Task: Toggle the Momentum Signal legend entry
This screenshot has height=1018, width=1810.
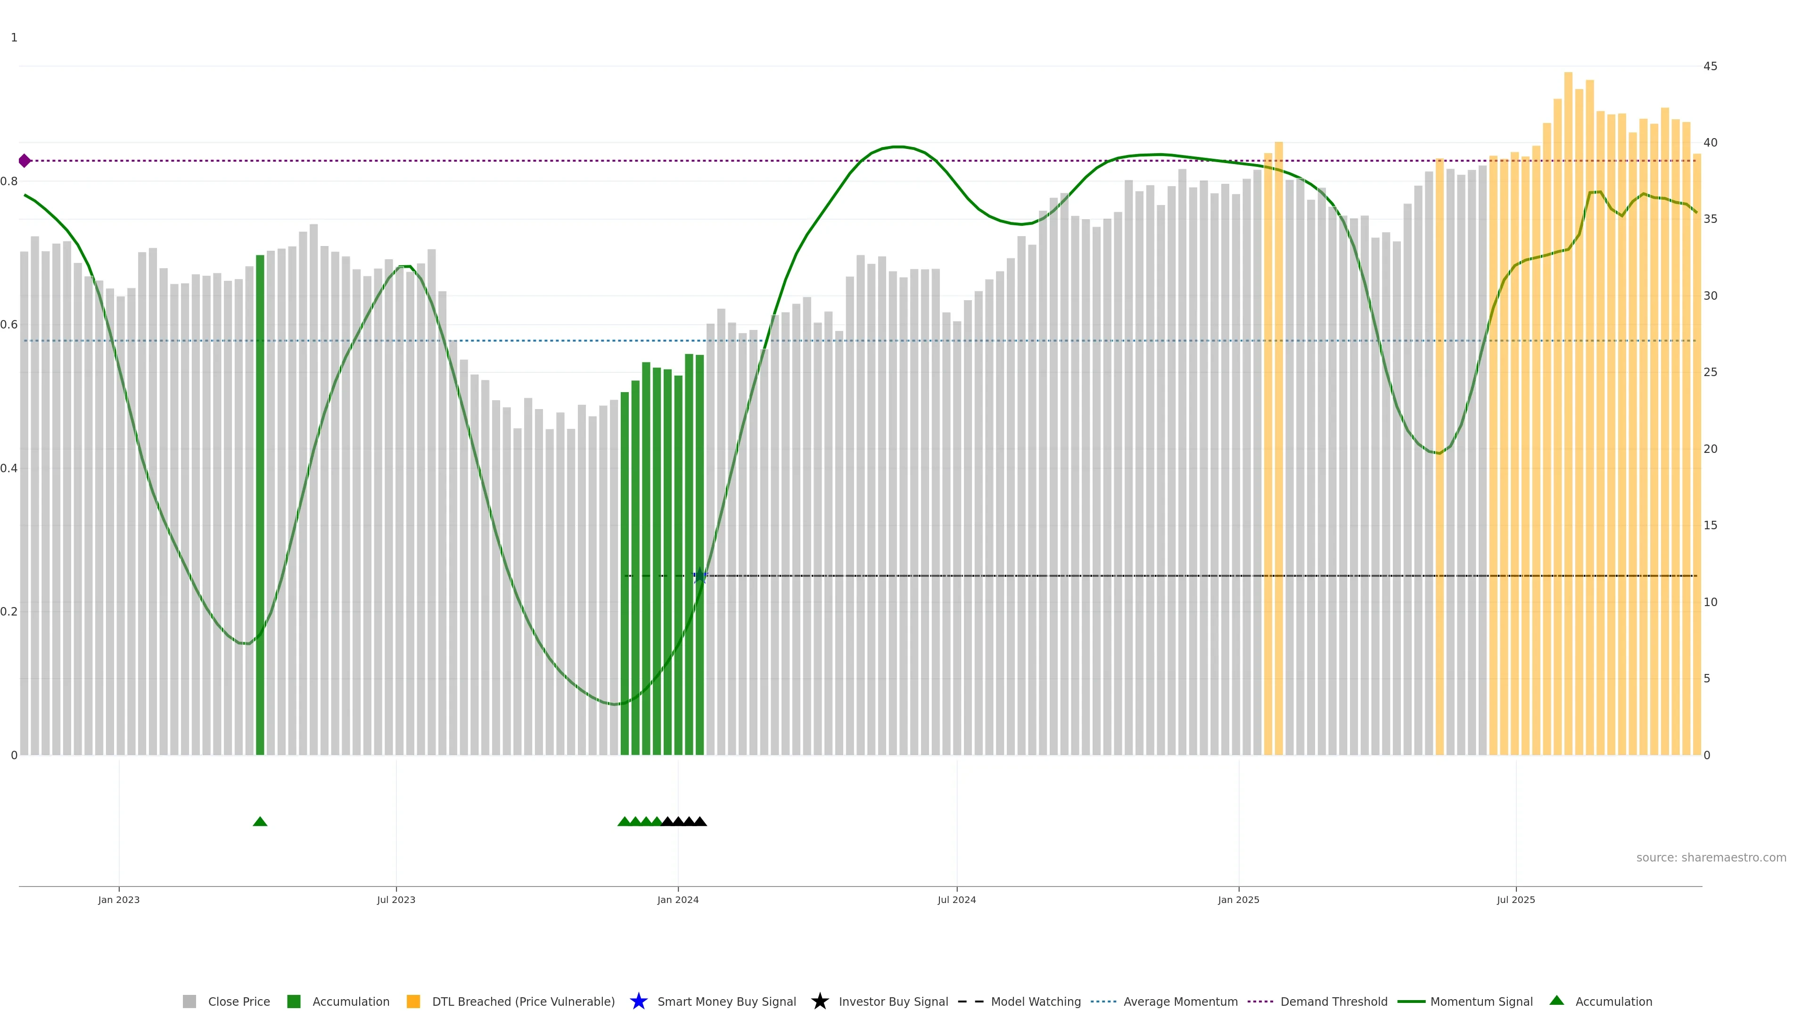Action: click(1481, 1002)
